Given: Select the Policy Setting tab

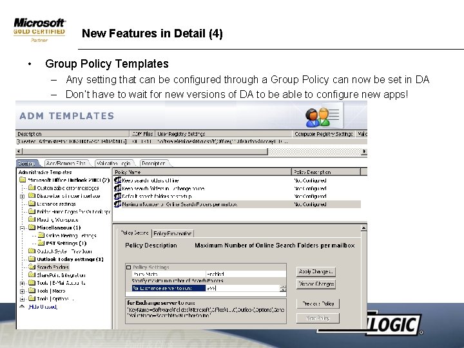Looking at the screenshot, I should pos(135,233).
